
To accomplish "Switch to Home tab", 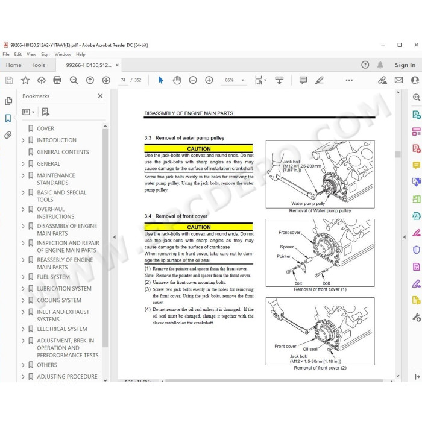I will coord(13,65).
